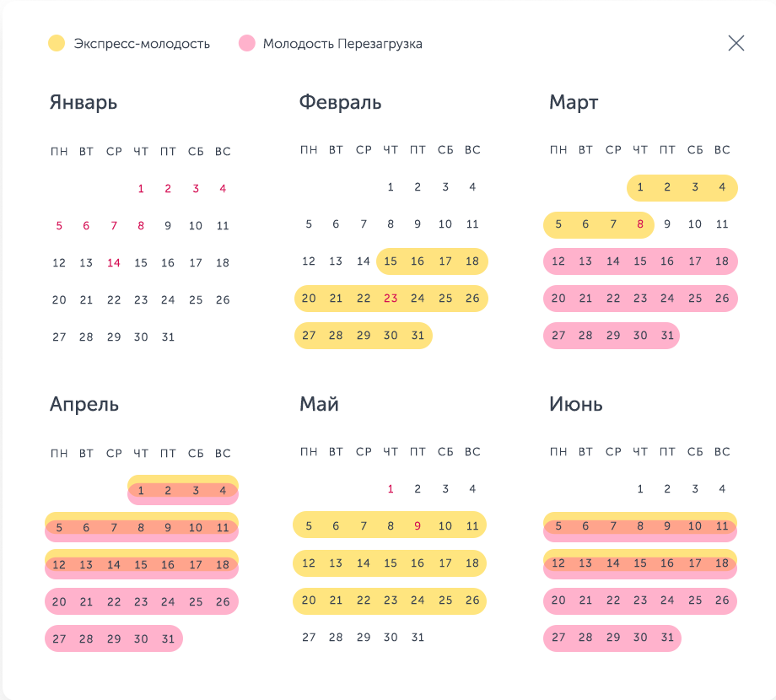
Task: Select March 8 shown in red
Action: coord(640,224)
